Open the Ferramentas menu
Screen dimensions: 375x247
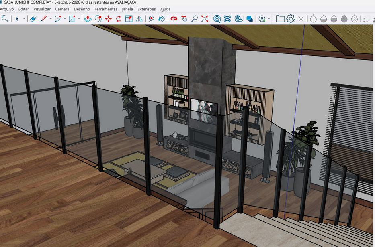(106, 9)
